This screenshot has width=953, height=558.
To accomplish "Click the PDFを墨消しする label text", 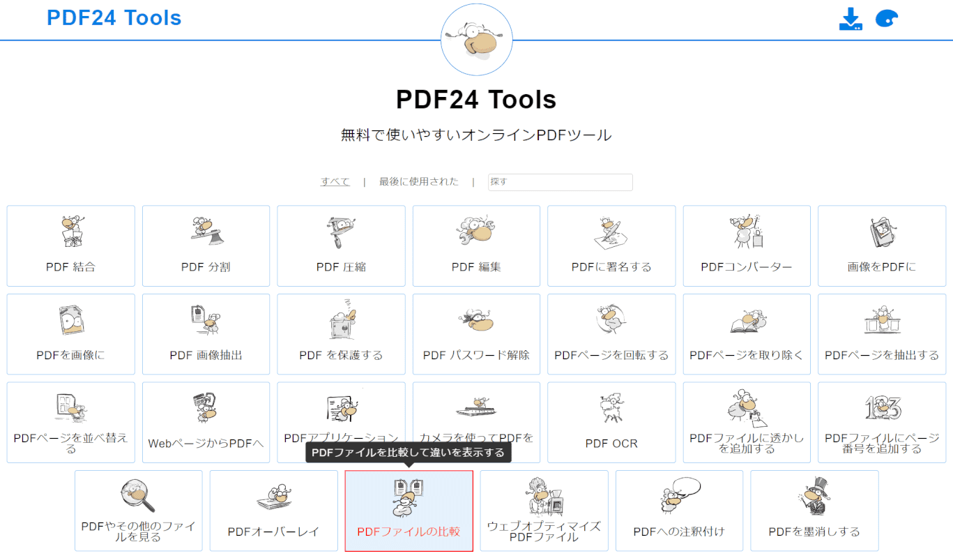I will point(814,531).
